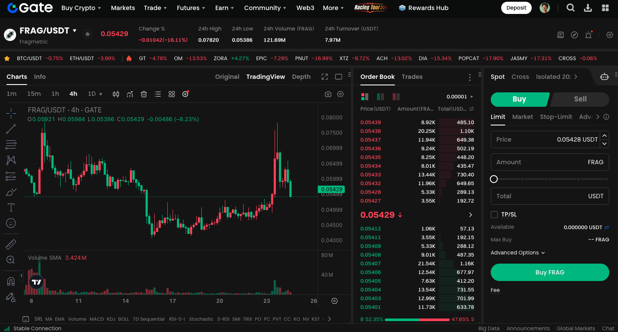The width and height of the screenshot is (618, 332).
Task: Open the 0.00001 price precision dropdown
Action: point(460,97)
